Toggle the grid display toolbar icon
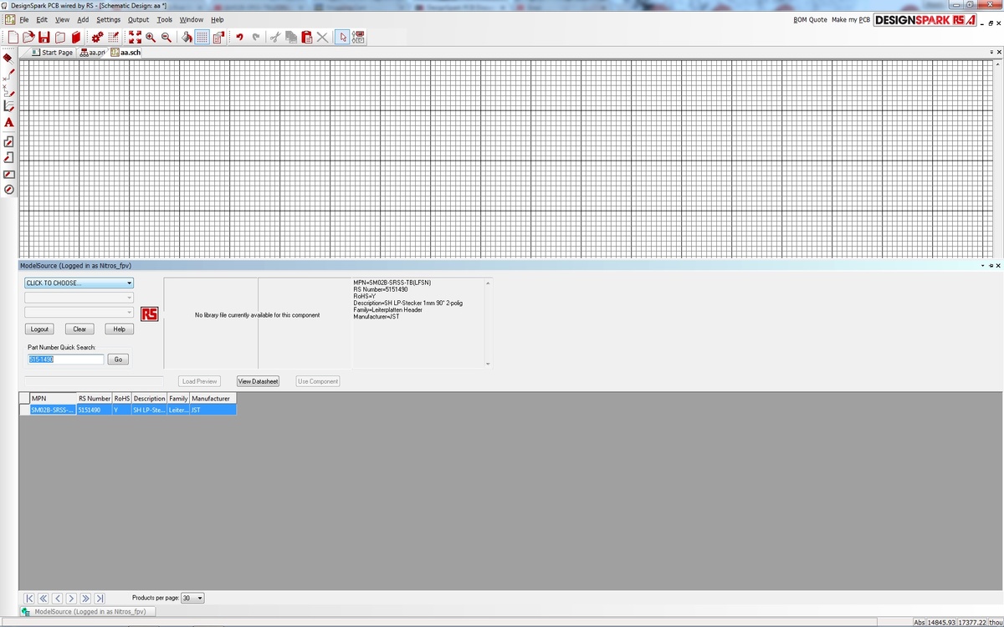 (202, 37)
